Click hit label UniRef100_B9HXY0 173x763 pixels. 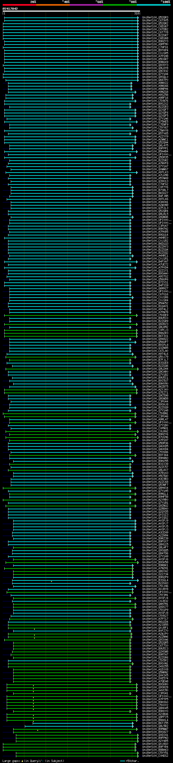pyautogui.click(x=155, y=711)
